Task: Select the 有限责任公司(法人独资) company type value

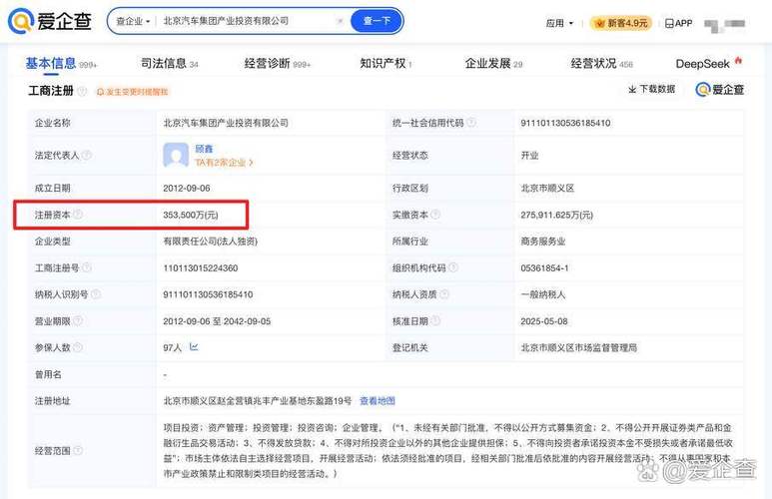Action: [211, 242]
